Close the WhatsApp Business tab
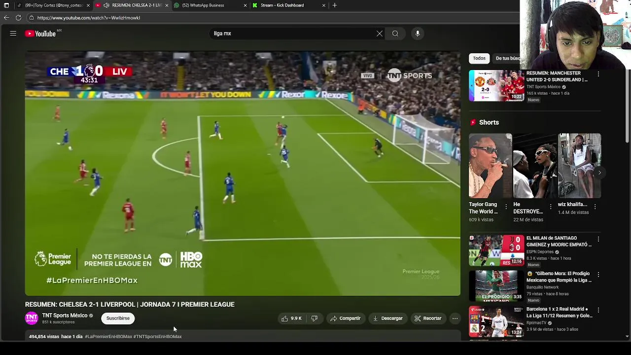Image resolution: width=631 pixels, height=355 pixels. 245,5
